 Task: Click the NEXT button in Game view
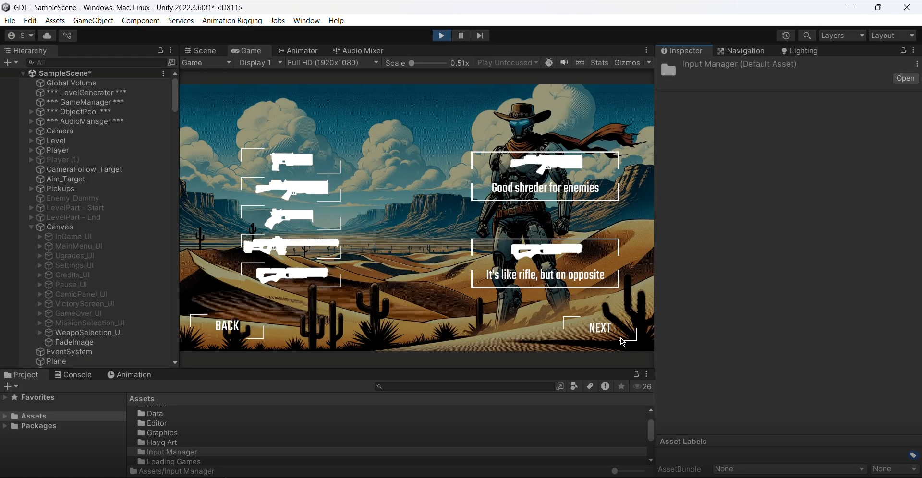click(600, 328)
